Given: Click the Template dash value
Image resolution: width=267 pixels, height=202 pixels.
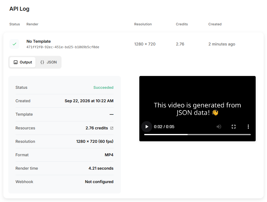Looking at the screenshot, I should click(x=111, y=115).
